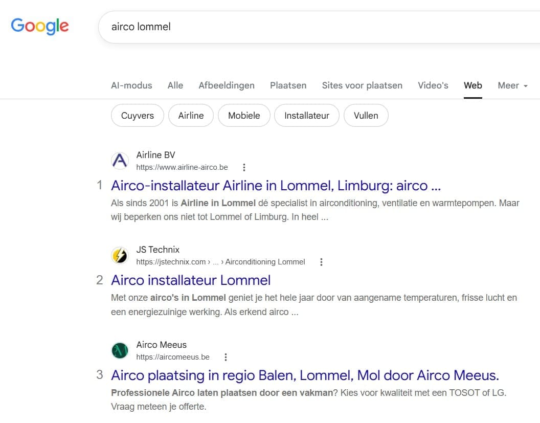This screenshot has width=540, height=423.
Task: Open three-dot menu next to jstechnix.com result
Action: (x=321, y=262)
